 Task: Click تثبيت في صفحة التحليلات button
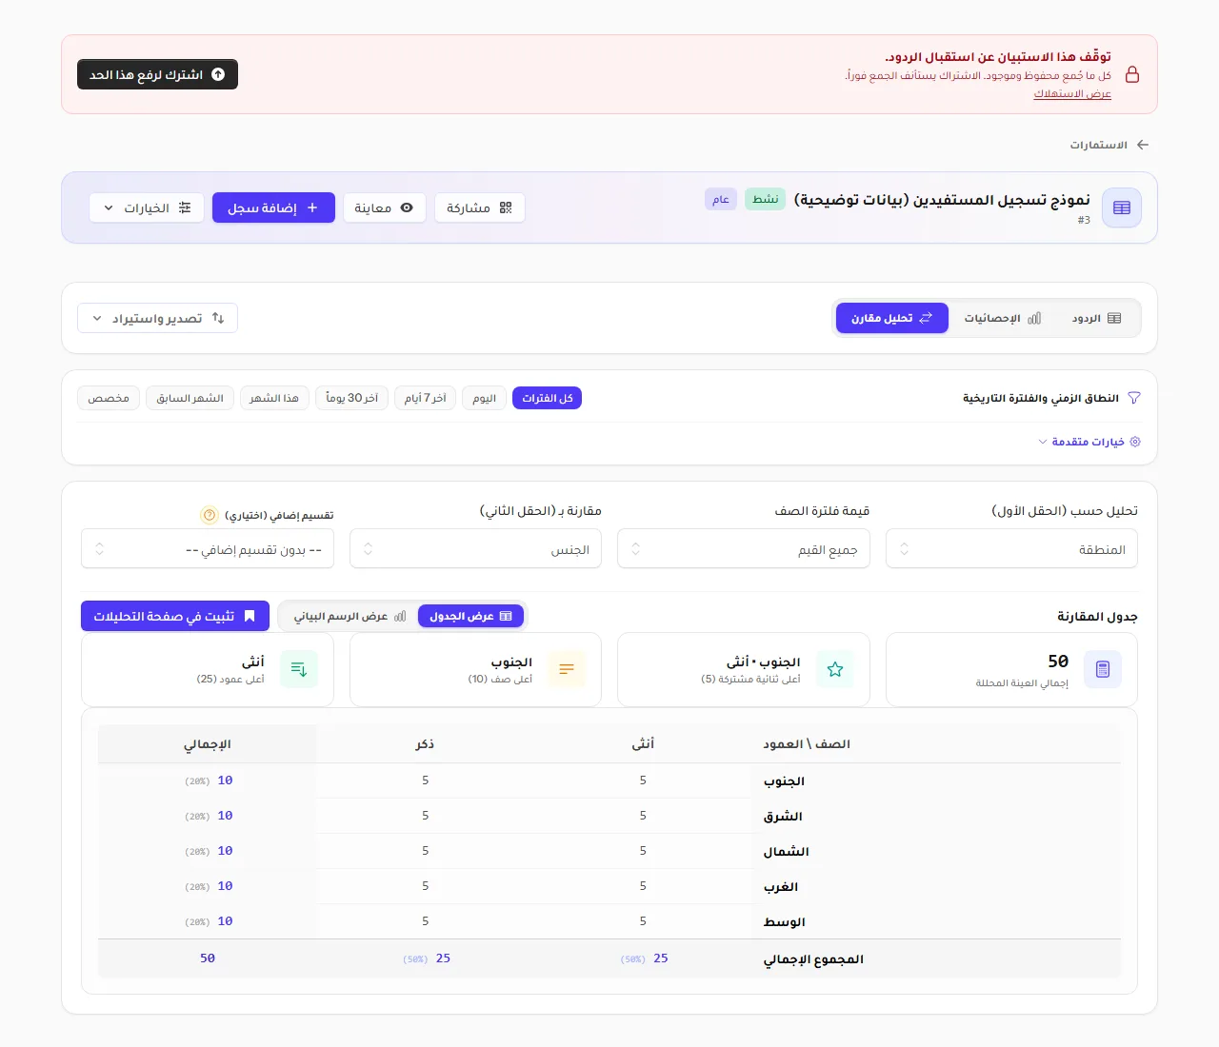[175, 616]
